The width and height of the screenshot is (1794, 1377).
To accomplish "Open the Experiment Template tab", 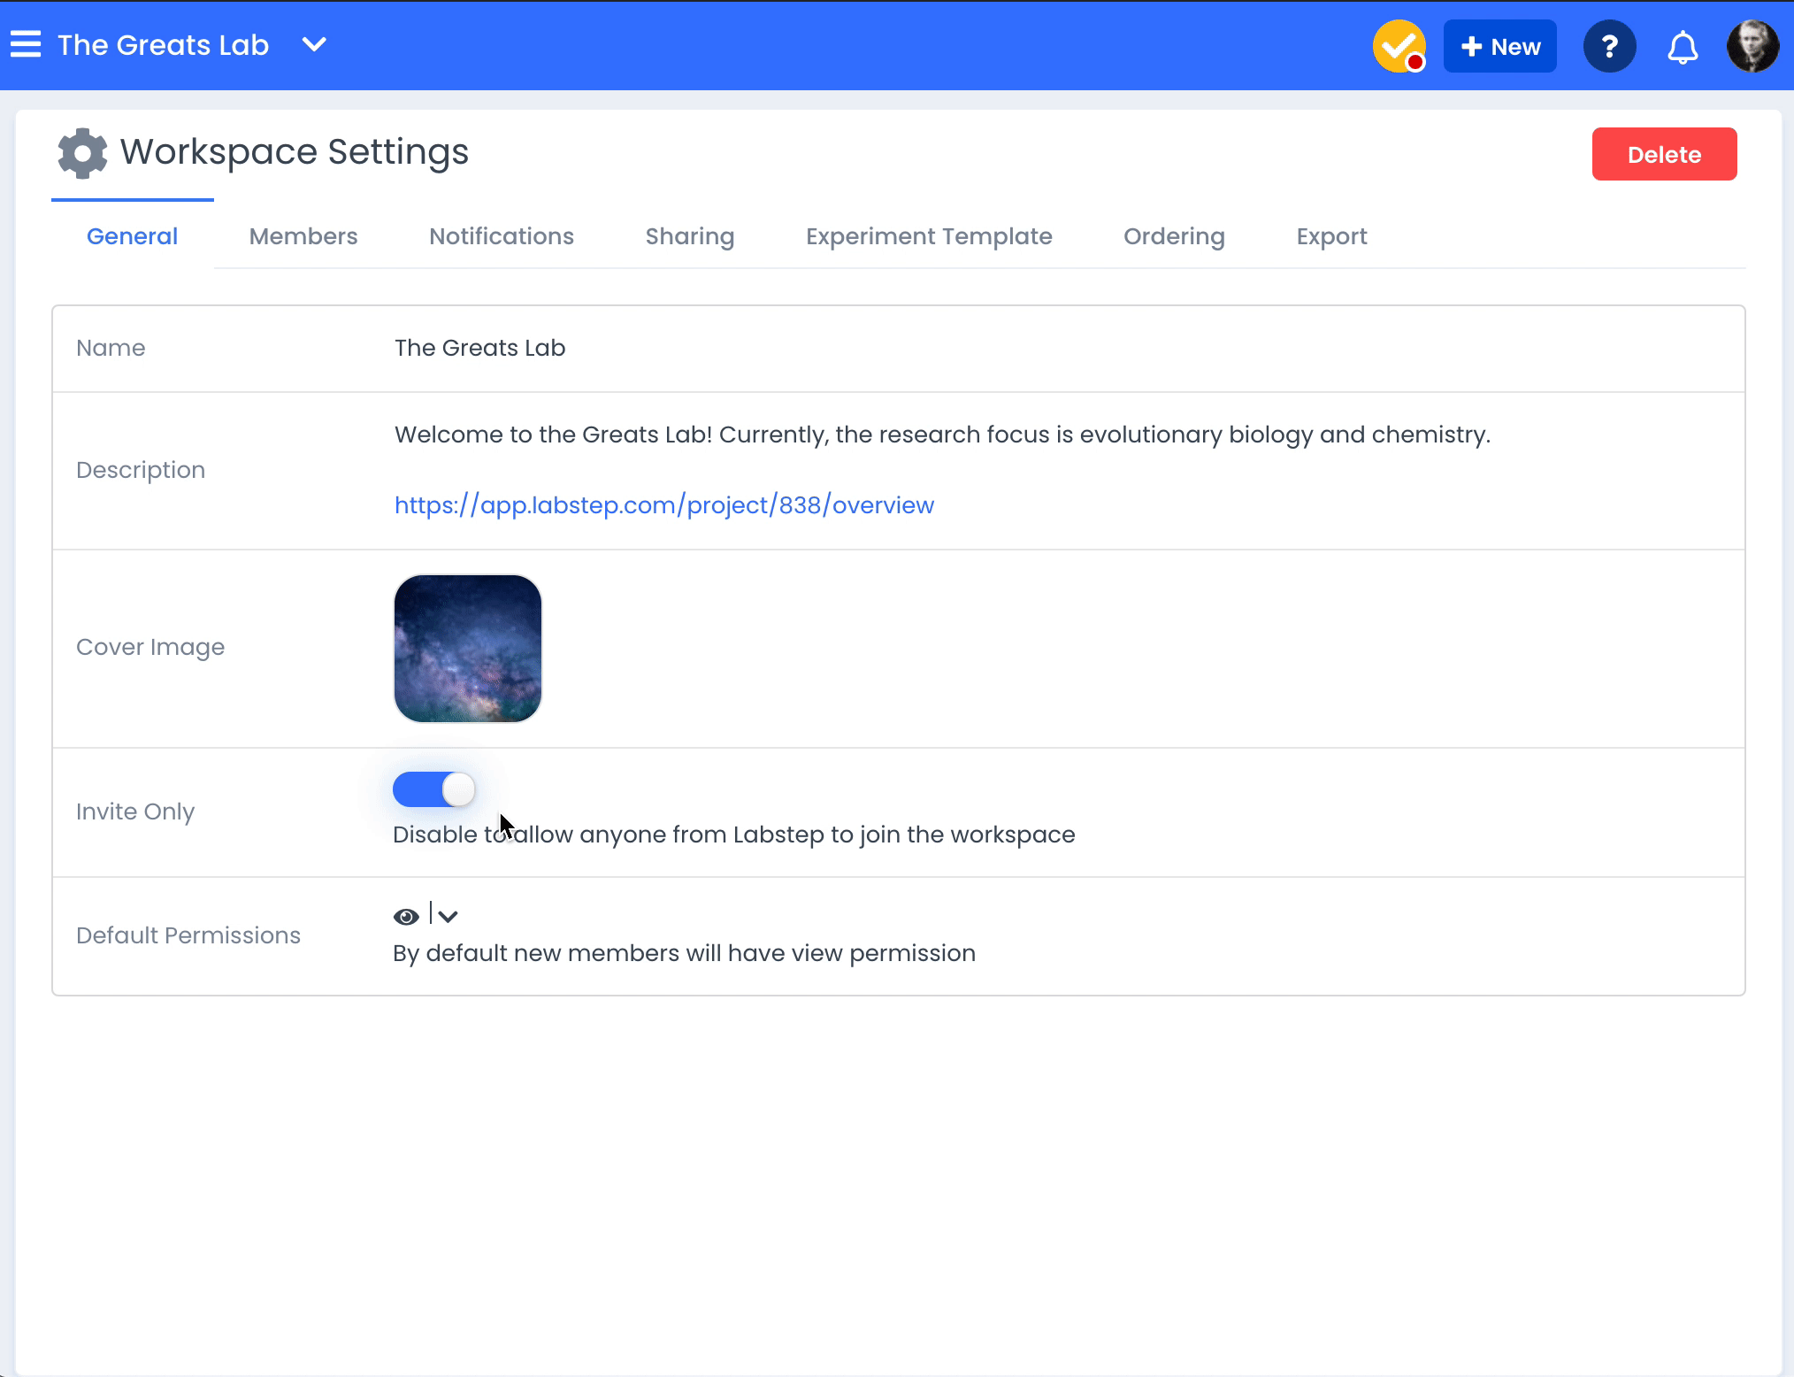I will (929, 236).
